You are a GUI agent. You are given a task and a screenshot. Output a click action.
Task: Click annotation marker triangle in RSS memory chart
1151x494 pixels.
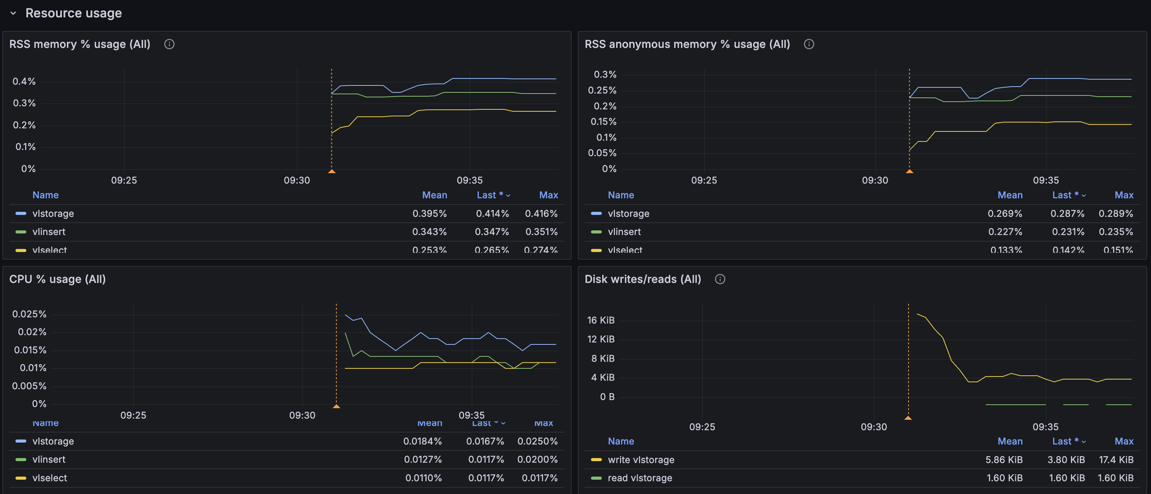(x=331, y=171)
